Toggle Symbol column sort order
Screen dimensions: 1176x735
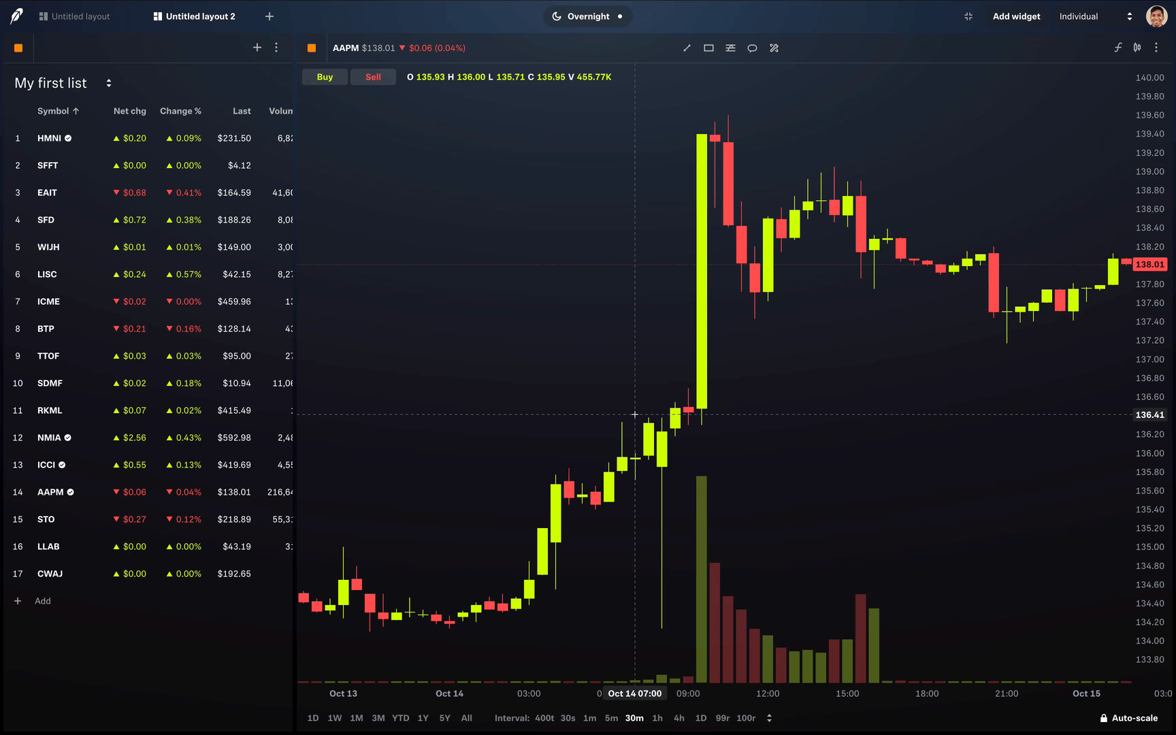[x=58, y=111]
